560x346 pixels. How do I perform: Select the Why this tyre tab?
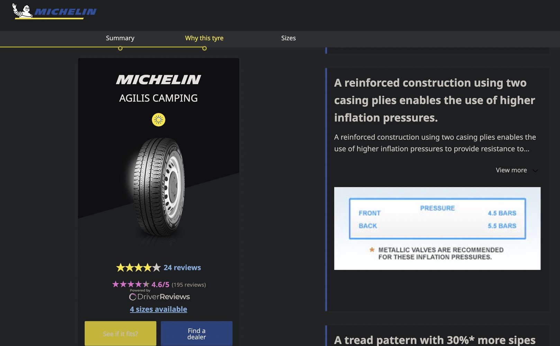tap(204, 38)
